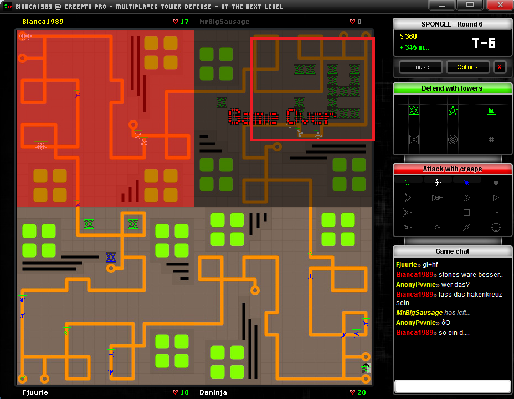Click the Pause button

tap(420, 67)
